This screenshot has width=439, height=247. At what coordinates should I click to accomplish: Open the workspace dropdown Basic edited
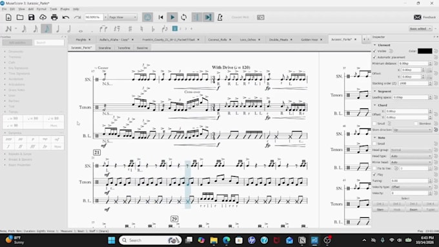pyautogui.click(x=420, y=29)
